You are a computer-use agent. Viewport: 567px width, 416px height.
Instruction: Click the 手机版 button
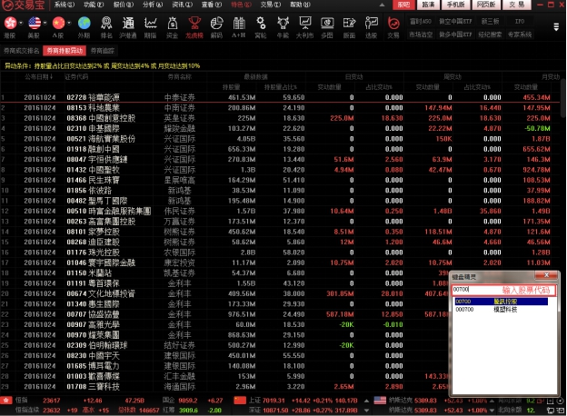(x=456, y=5)
